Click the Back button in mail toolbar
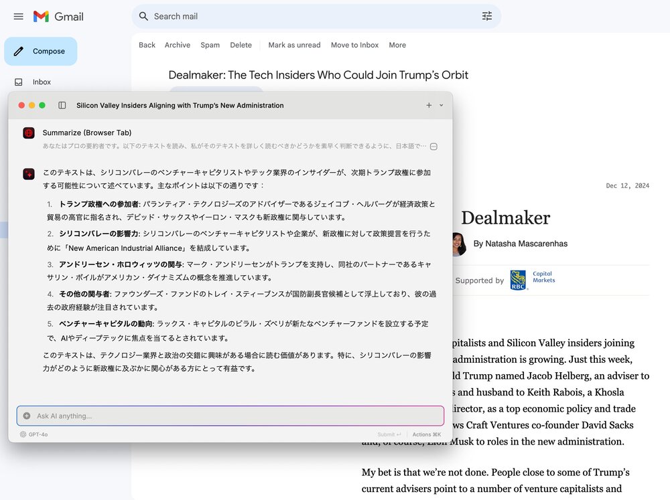 pos(147,45)
